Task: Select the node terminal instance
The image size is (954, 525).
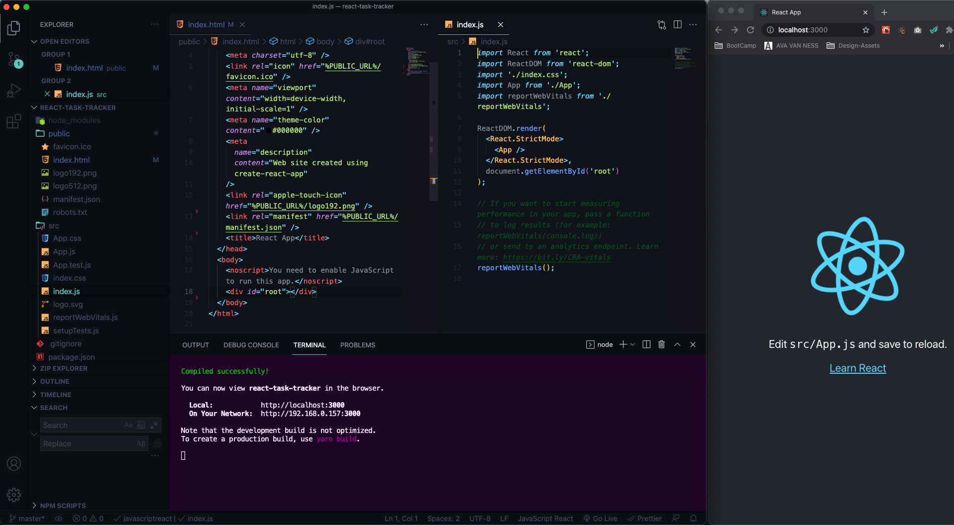Action: pos(600,344)
